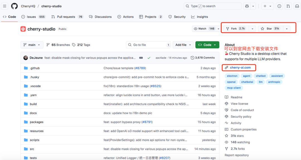Open the scripts folder
The height and width of the screenshot is (160, 301).
(35, 140)
